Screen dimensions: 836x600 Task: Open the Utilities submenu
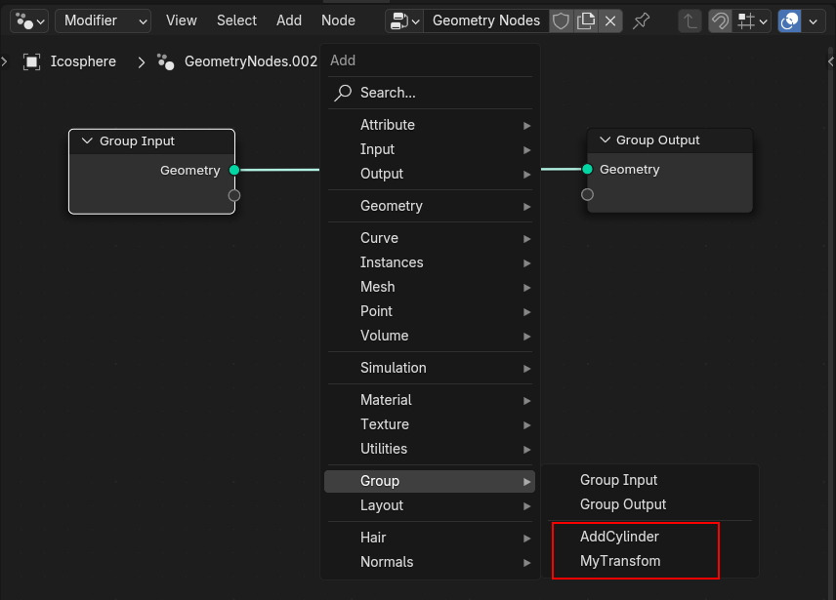pyautogui.click(x=430, y=449)
